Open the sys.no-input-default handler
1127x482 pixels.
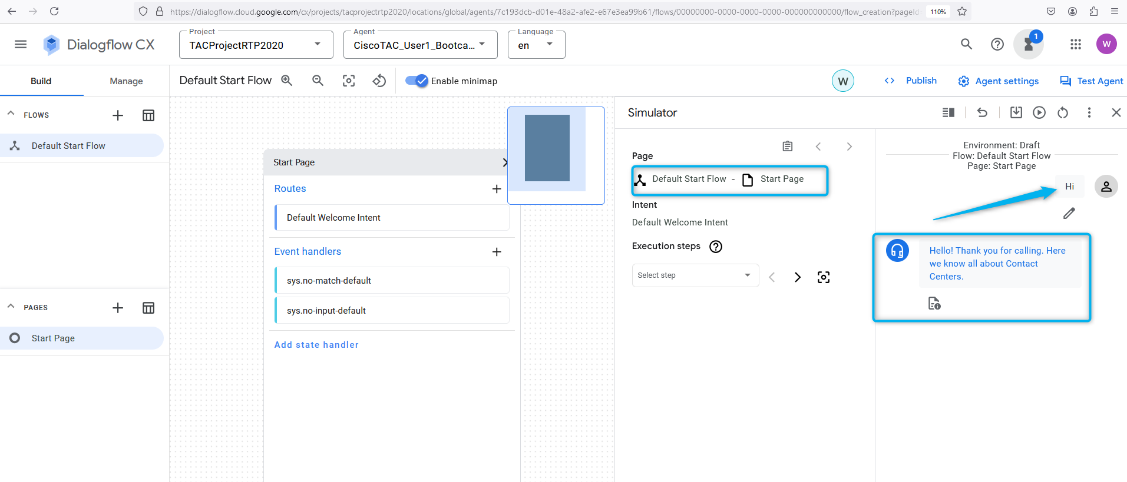point(392,311)
